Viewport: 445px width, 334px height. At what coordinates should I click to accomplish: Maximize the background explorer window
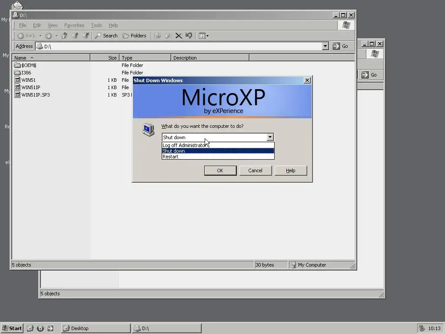[x=372, y=44]
